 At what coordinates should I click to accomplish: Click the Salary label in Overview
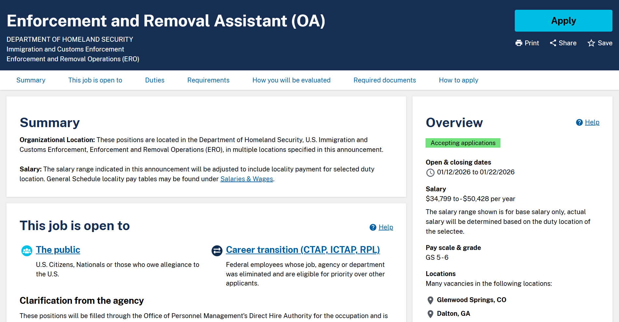pyautogui.click(x=436, y=189)
